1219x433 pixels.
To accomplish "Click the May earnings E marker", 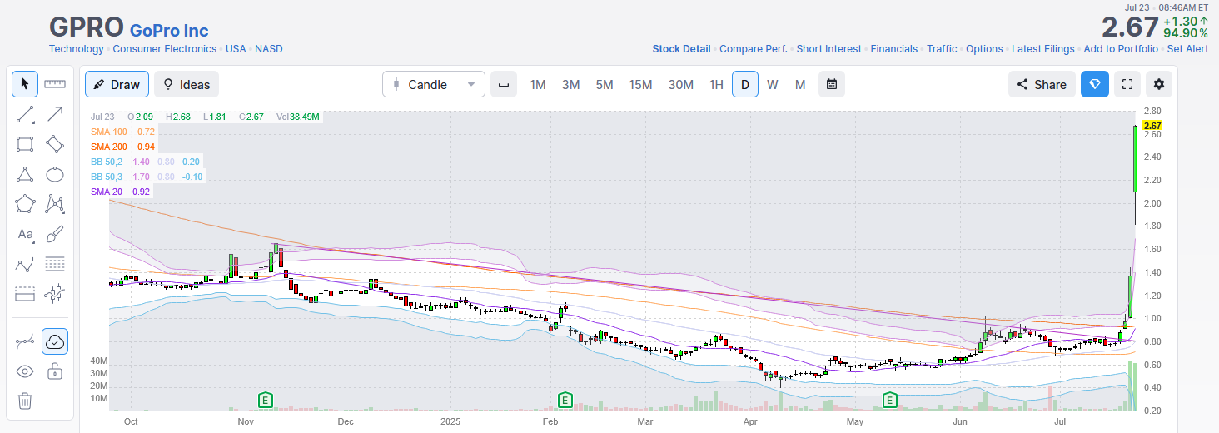I will pos(889,401).
